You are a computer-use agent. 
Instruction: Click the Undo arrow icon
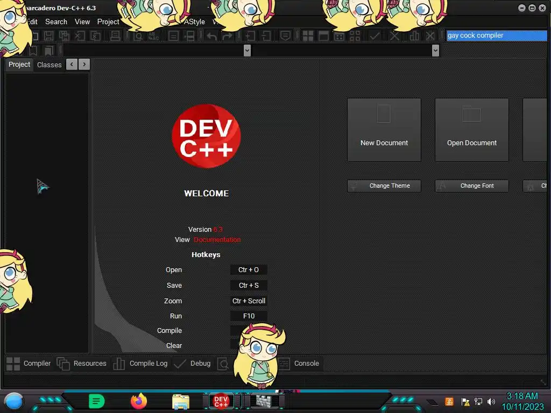pos(211,35)
